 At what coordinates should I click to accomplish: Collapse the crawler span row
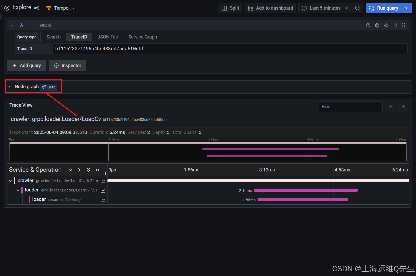11,181
